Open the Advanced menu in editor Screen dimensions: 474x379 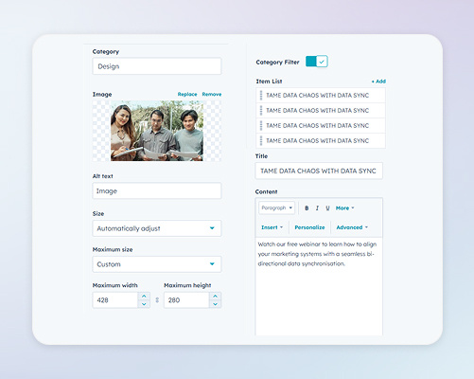tap(352, 227)
